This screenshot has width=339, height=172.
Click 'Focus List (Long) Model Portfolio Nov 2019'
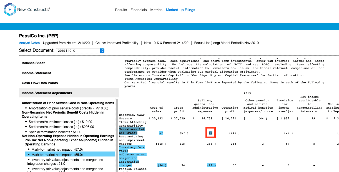pos(227,43)
